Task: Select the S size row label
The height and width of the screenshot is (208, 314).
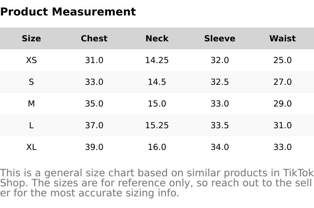Action: [31, 82]
